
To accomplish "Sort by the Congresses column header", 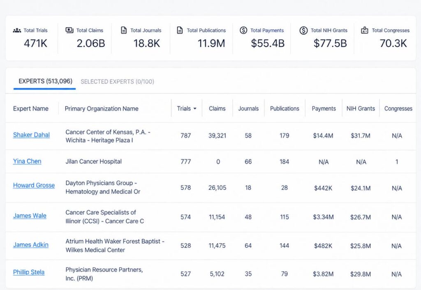I will (398, 109).
